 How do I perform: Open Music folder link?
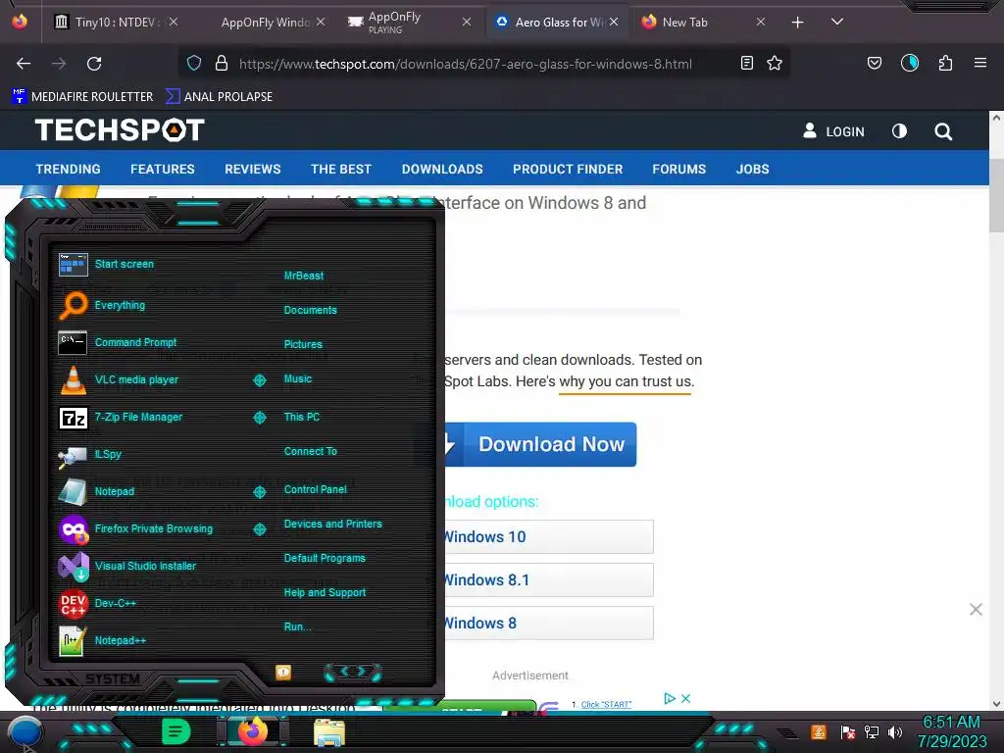click(298, 378)
